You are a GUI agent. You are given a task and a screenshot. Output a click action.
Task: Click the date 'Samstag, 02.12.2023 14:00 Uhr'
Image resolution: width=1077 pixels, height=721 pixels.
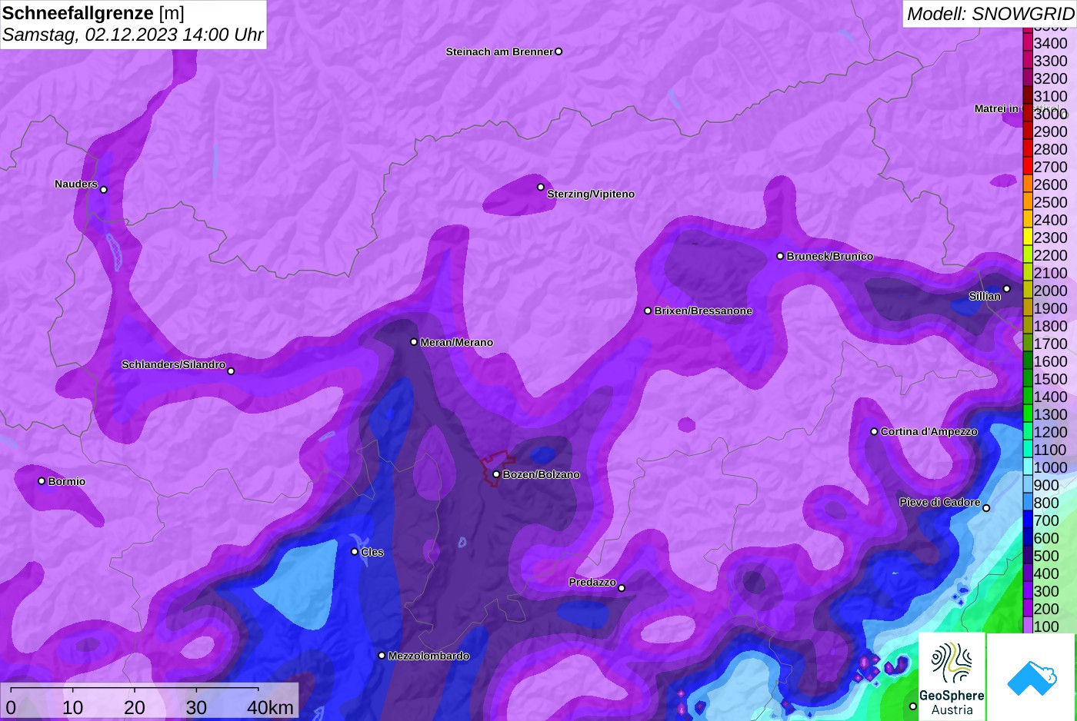tap(133, 35)
